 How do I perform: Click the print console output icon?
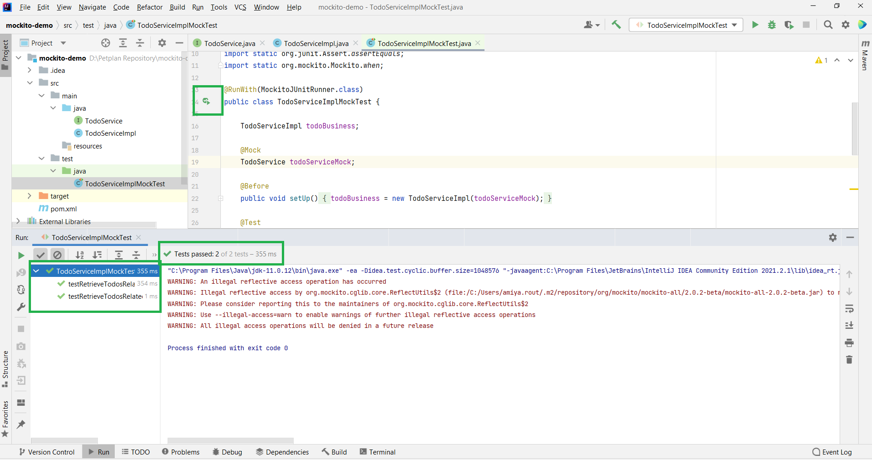tap(849, 342)
